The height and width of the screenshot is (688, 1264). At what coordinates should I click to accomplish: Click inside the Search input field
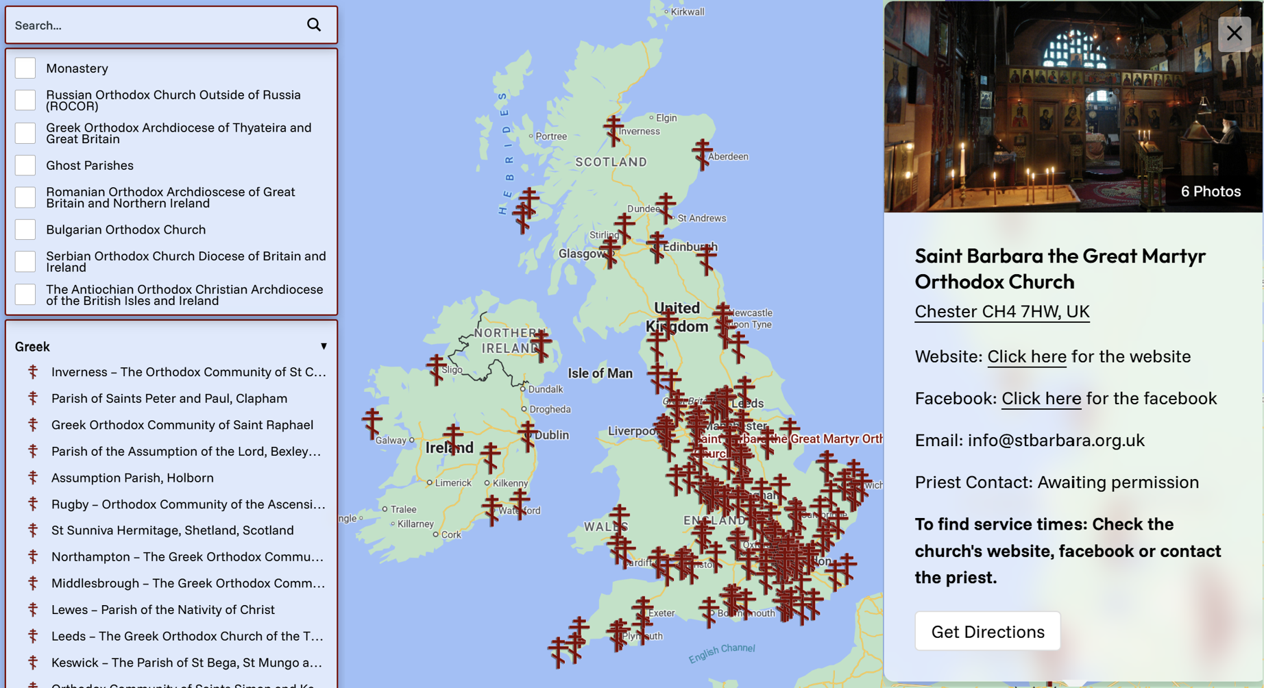154,25
